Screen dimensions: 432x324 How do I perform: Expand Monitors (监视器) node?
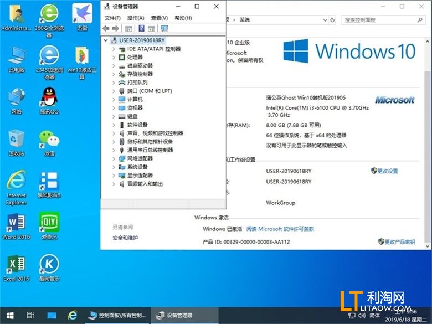point(114,108)
